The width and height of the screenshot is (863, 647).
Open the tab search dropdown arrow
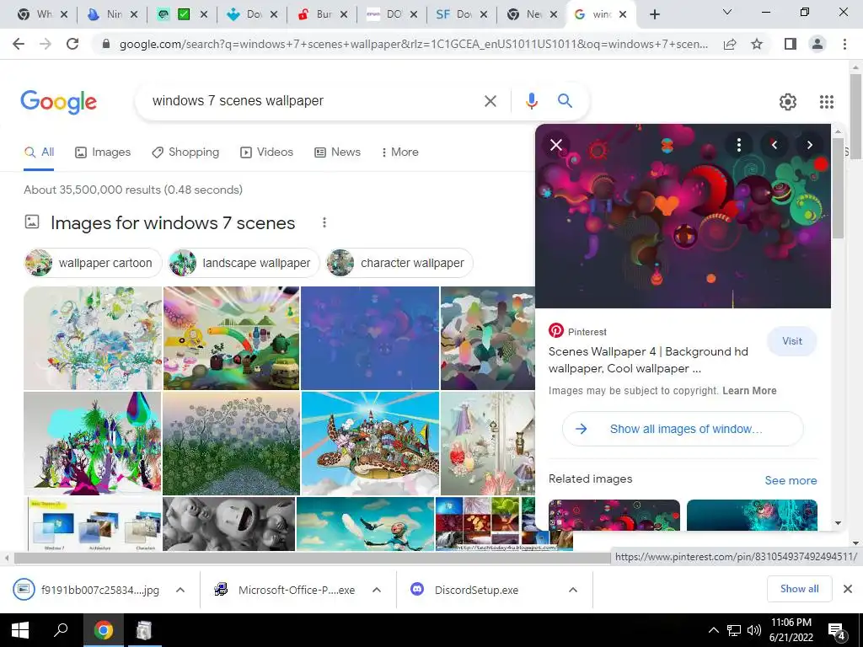(726, 12)
